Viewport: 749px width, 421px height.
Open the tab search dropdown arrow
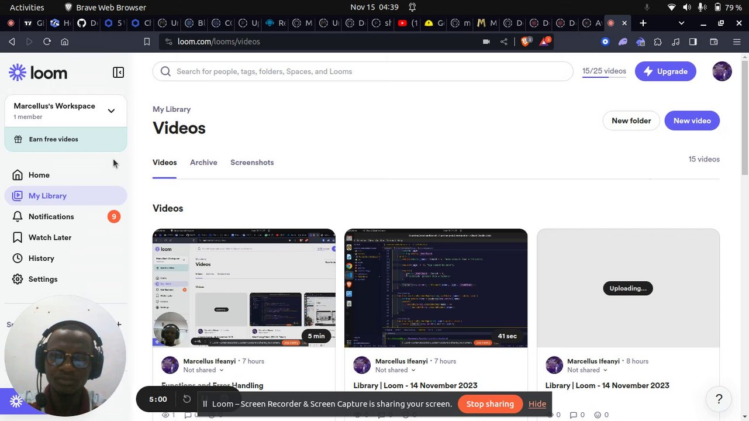681,23
